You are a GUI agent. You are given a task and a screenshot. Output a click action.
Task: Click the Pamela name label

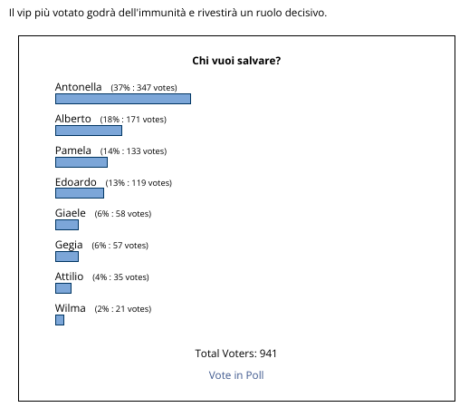pyautogui.click(x=73, y=150)
